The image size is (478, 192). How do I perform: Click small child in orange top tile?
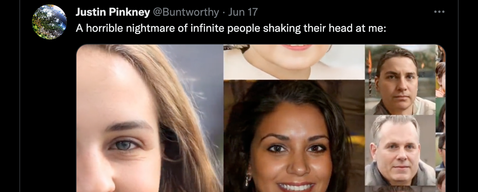441,79
